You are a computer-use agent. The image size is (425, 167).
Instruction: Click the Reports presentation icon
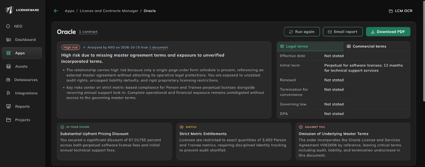(x=8, y=107)
